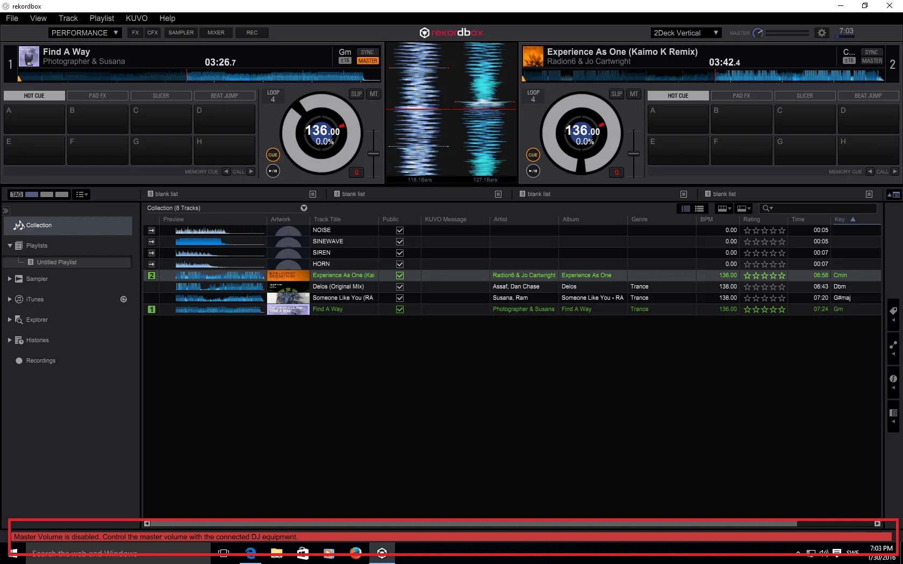This screenshot has width=903, height=564.
Task: Switch browser to artwork list view icon
Action: click(699, 208)
